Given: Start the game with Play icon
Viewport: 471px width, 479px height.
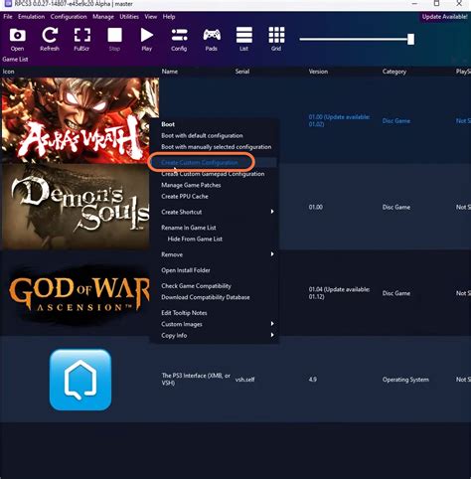Looking at the screenshot, I should (147, 40).
